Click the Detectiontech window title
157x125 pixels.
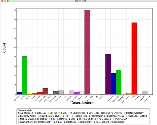coord(81,1)
